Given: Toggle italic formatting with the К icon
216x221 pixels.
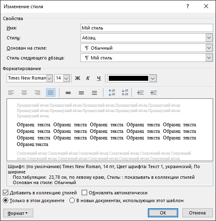Looking at the screenshot, I should click(88, 78).
